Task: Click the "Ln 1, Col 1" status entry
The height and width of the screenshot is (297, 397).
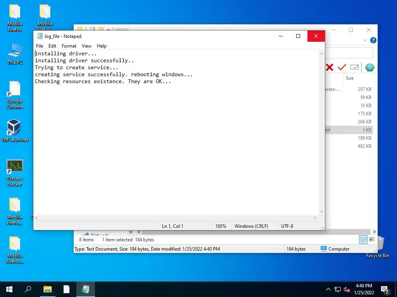Action: point(173,226)
